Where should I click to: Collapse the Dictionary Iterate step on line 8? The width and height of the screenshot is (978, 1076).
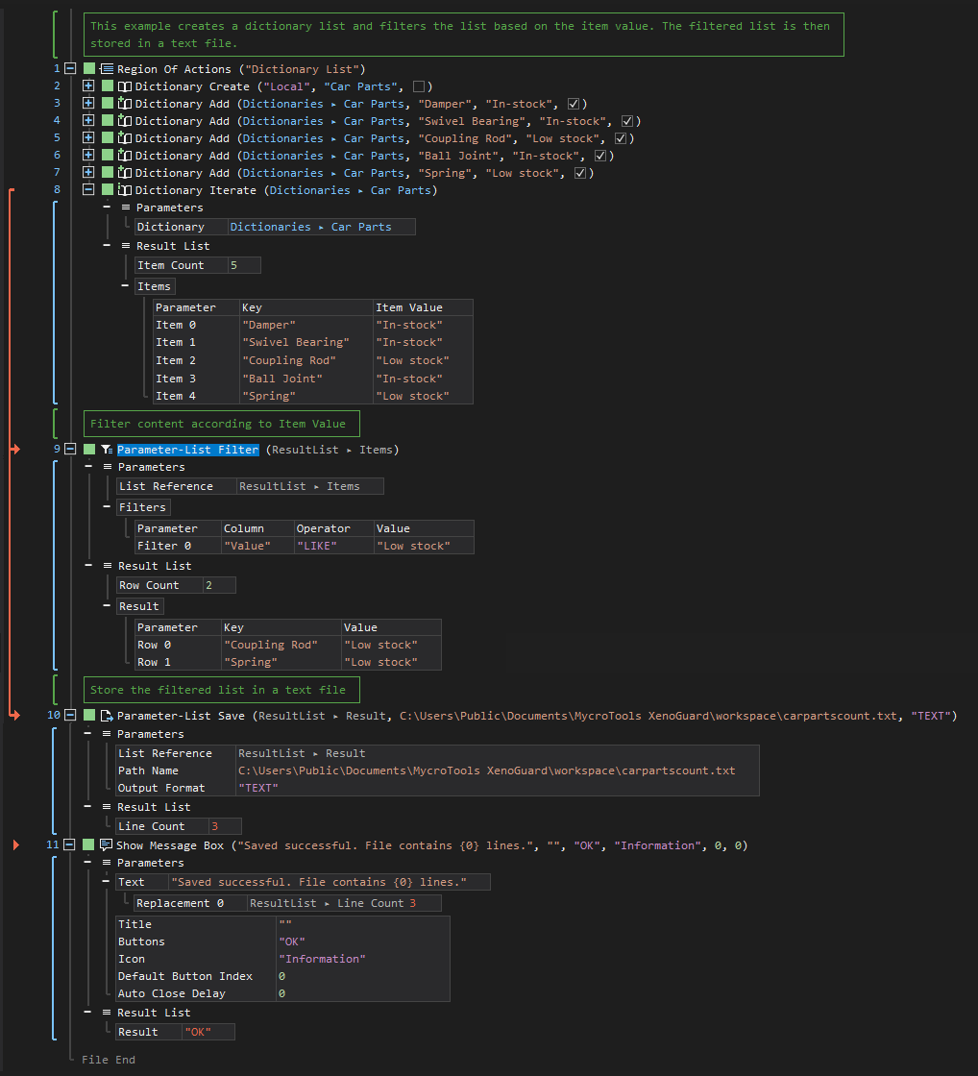pos(88,190)
